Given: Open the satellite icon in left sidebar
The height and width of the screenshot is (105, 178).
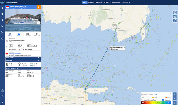Looking at the screenshot, I should [x=2, y=26].
